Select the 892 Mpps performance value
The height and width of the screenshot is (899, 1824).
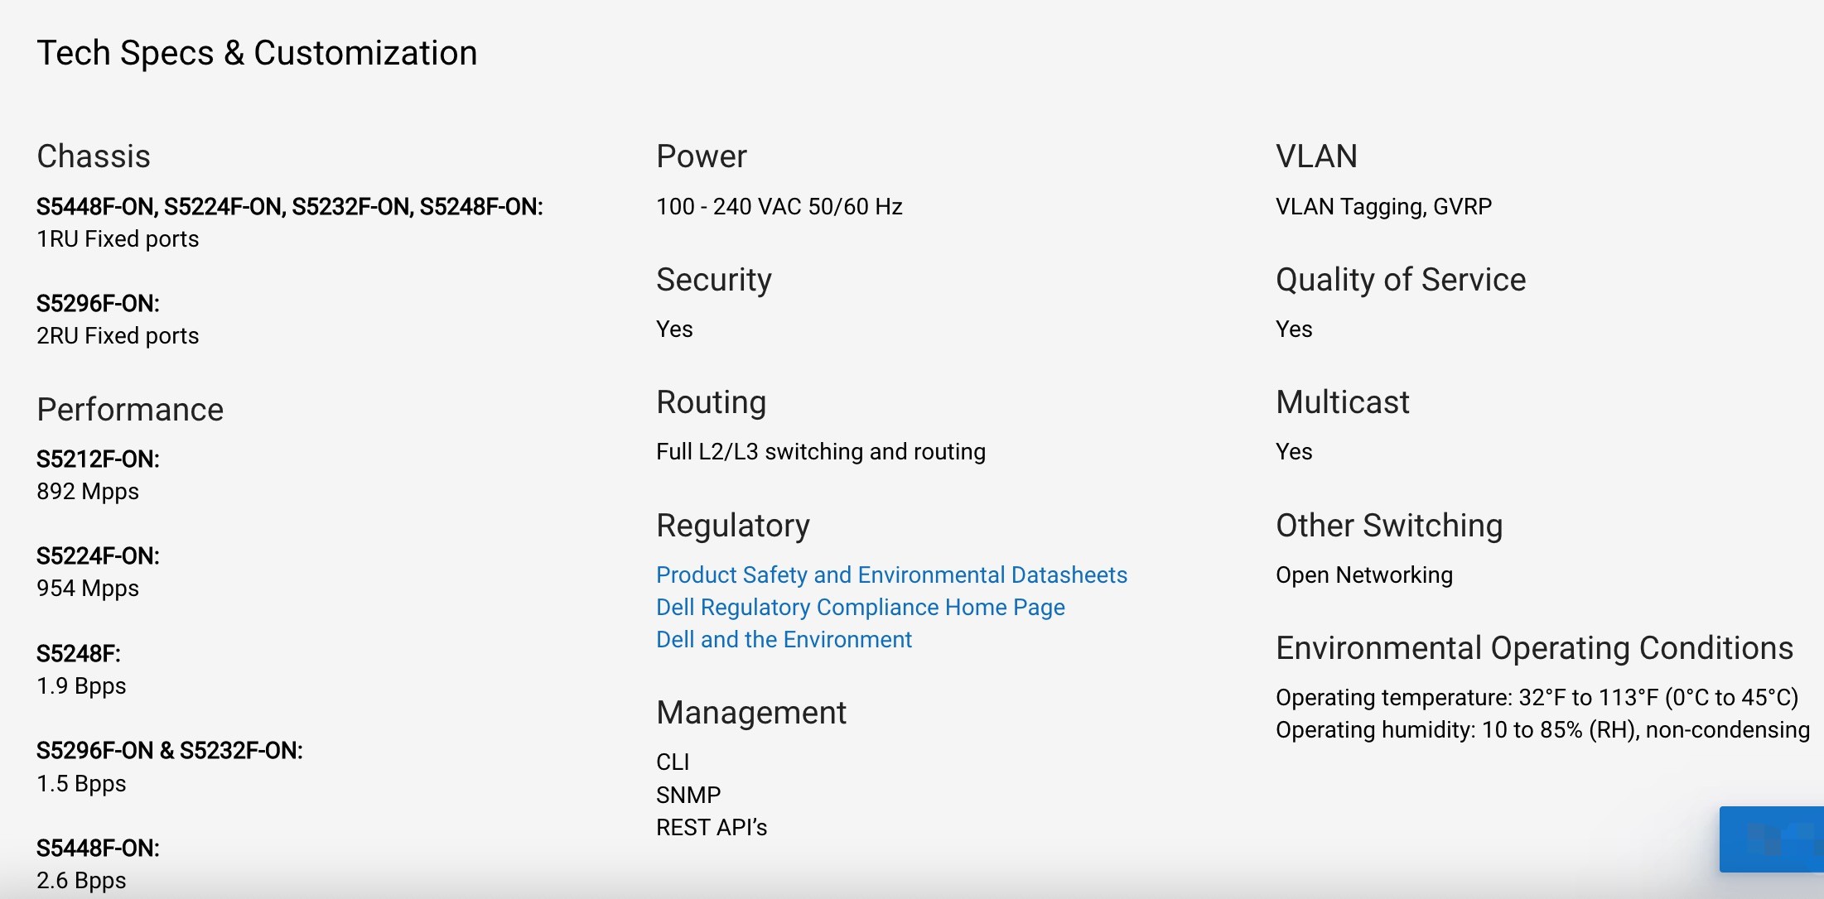(x=88, y=491)
